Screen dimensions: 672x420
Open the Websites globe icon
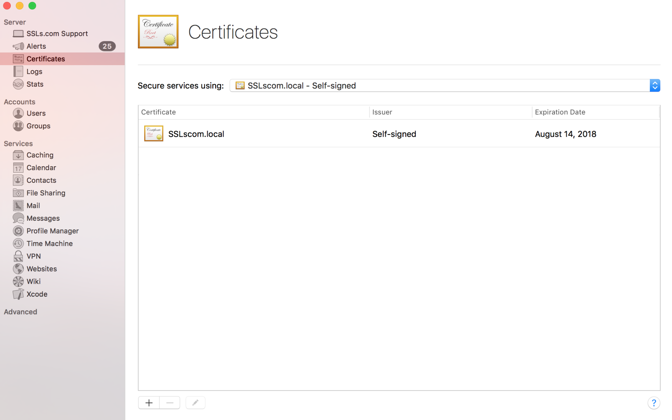click(18, 269)
